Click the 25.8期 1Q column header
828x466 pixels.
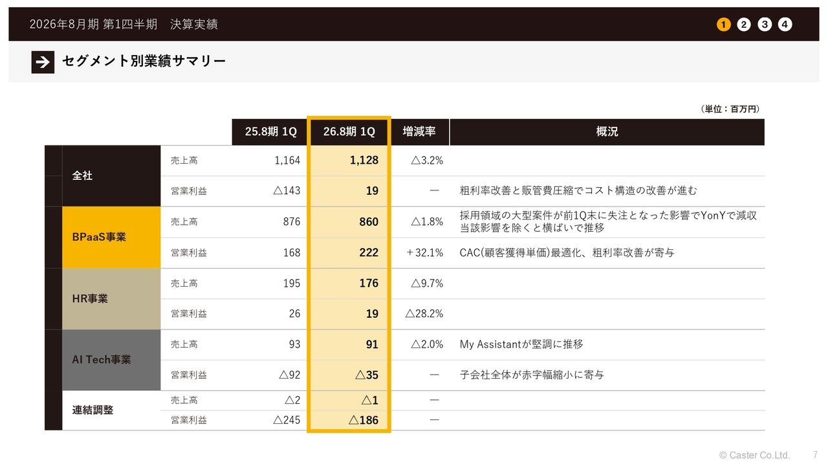(x=270, y=131)
